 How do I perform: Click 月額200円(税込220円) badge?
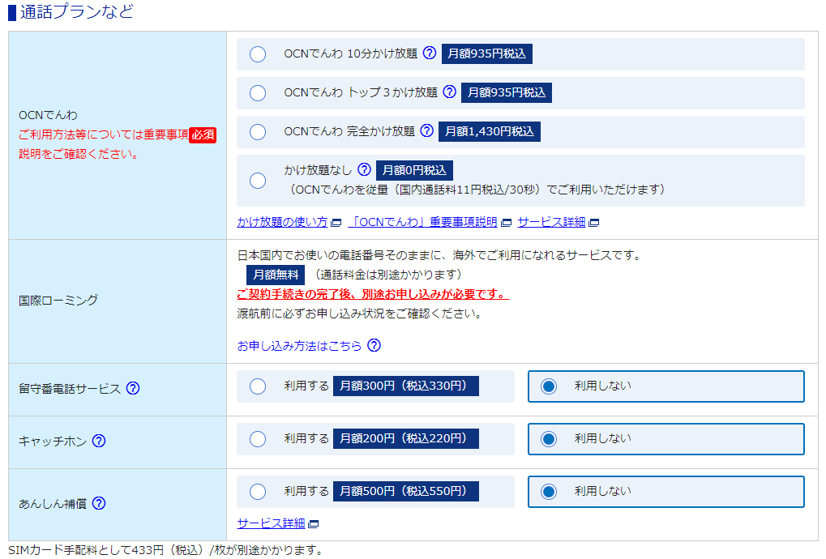click(x=406, y=438)
